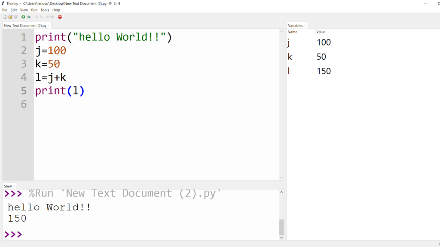Click the Resume debug icon
440x247 pixels.
point(52,17)
